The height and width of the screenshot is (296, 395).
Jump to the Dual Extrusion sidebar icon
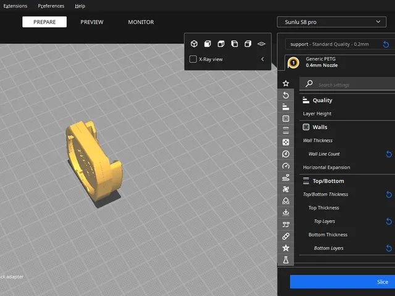[286, 224]
